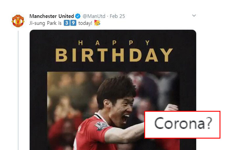Click the gold HAPPY text

click(114, 43)
